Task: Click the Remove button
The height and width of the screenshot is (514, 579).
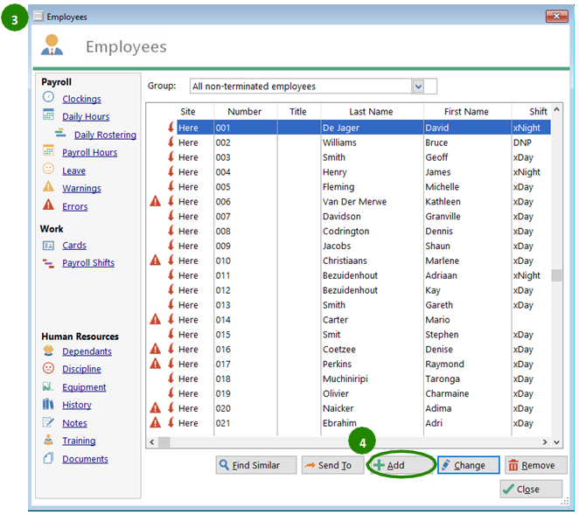Action: click(x=536, y=465)
